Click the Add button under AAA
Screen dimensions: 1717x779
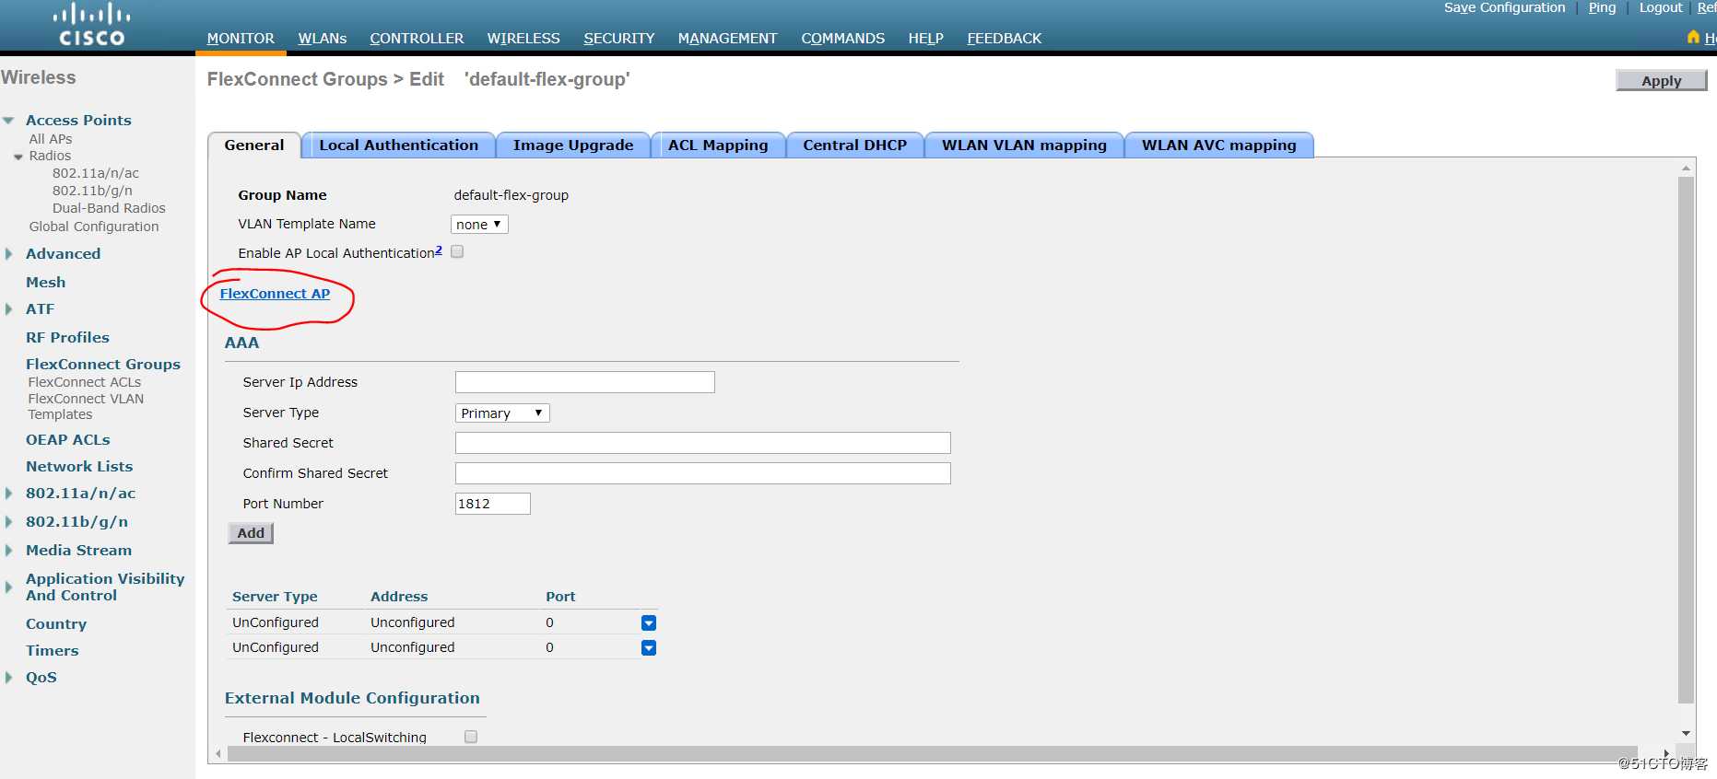pyautogui.click(x=251, y=533)
